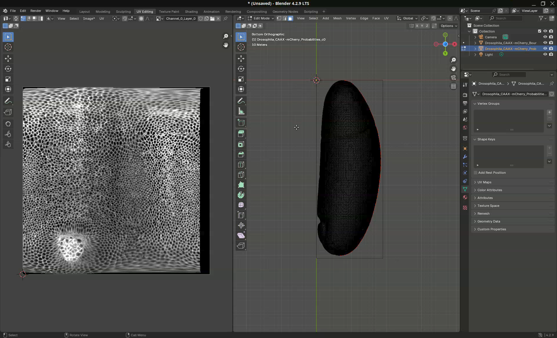Select the Loop Cut tool

pyautogui.click(x=241, y=165)
